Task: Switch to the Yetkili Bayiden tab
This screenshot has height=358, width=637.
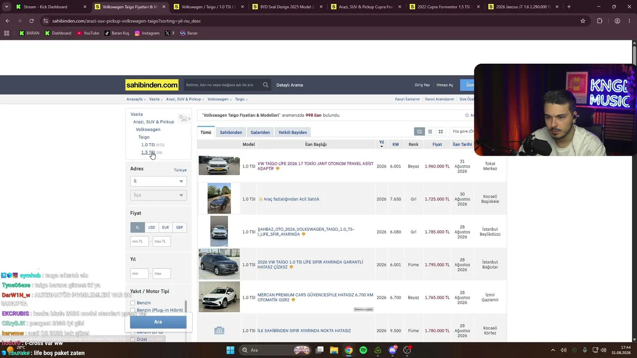Action: point(293,132)
